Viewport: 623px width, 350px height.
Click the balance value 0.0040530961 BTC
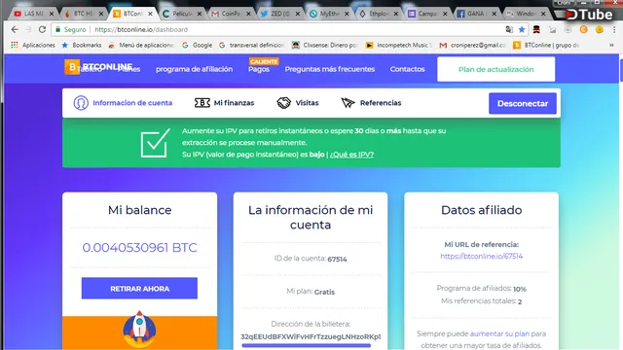pos(139,248)
